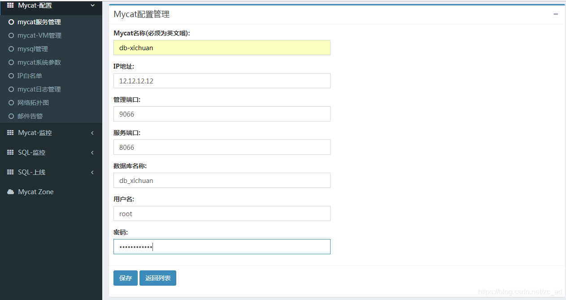
Task: Focus the 管理端口 field showing 9066
Action: point(222,114)
